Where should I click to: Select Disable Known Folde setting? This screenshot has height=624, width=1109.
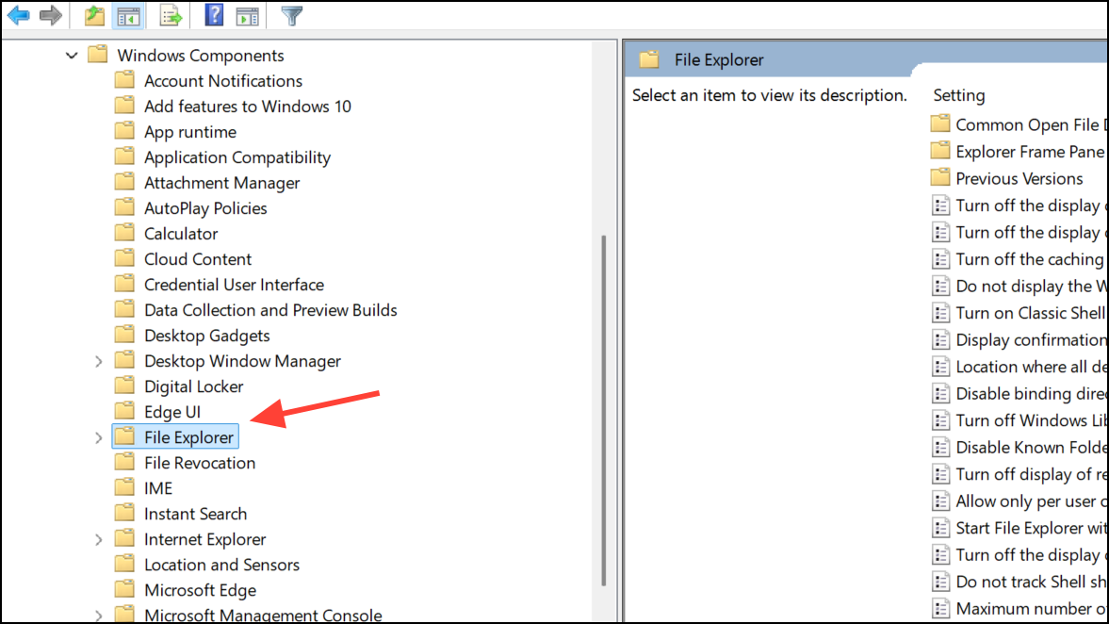(1031, 447)
